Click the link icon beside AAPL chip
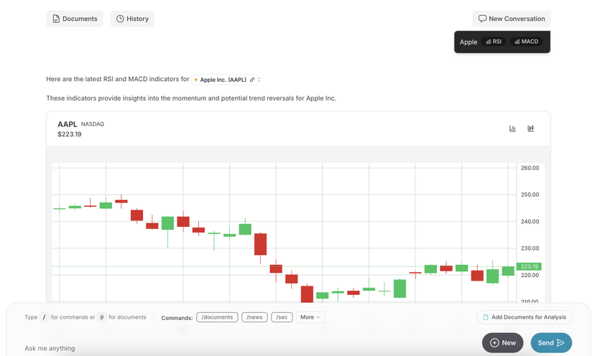Viewport: 595px width, 356px height. click(x=252, y=80)
